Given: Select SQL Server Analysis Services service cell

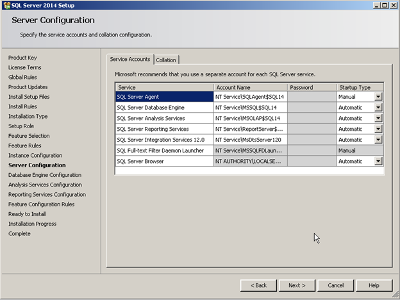Looking at the screenshot, I should pyautogui.click(x=165, y=118).
